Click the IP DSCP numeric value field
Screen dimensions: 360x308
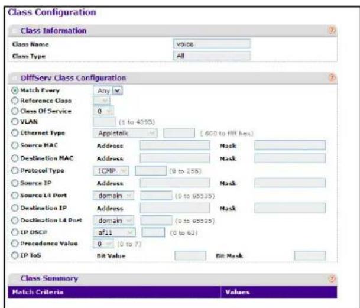[x=153, y=232]
